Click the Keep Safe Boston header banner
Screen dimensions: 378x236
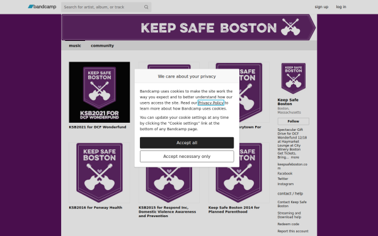(x=189, y=27)
